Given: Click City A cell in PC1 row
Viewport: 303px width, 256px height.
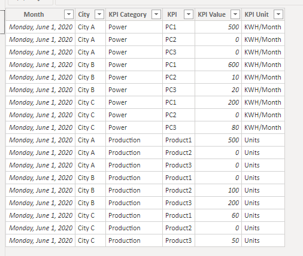Looking at the screenshot, I should point(90,27).
